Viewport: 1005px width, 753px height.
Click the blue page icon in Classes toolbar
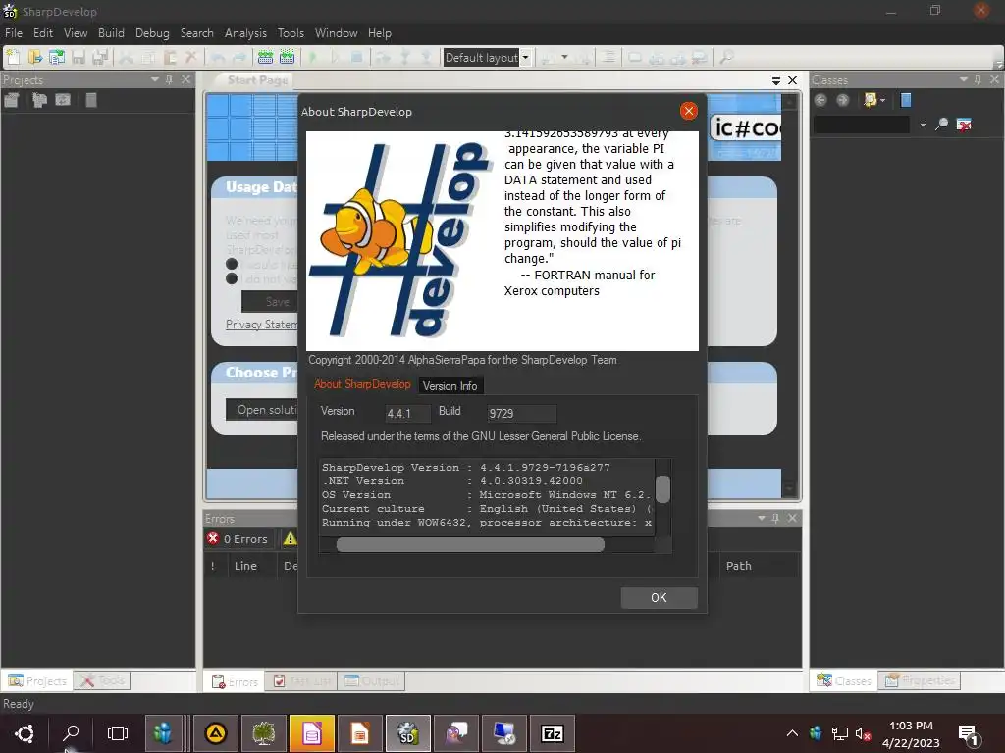point(906,100)
